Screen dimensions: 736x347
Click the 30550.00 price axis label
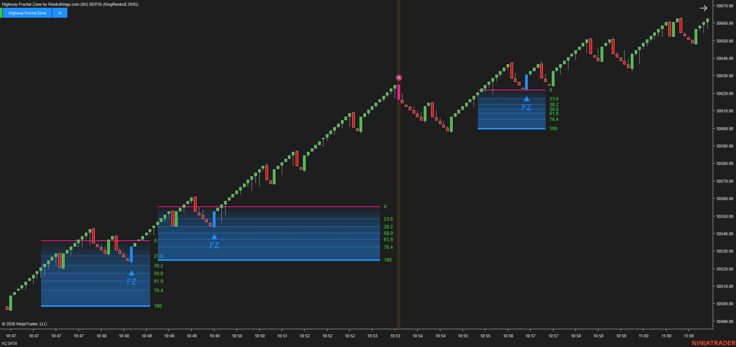724,216
